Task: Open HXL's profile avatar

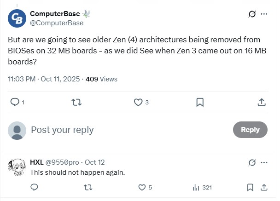Action: click(x=17, y=167)
